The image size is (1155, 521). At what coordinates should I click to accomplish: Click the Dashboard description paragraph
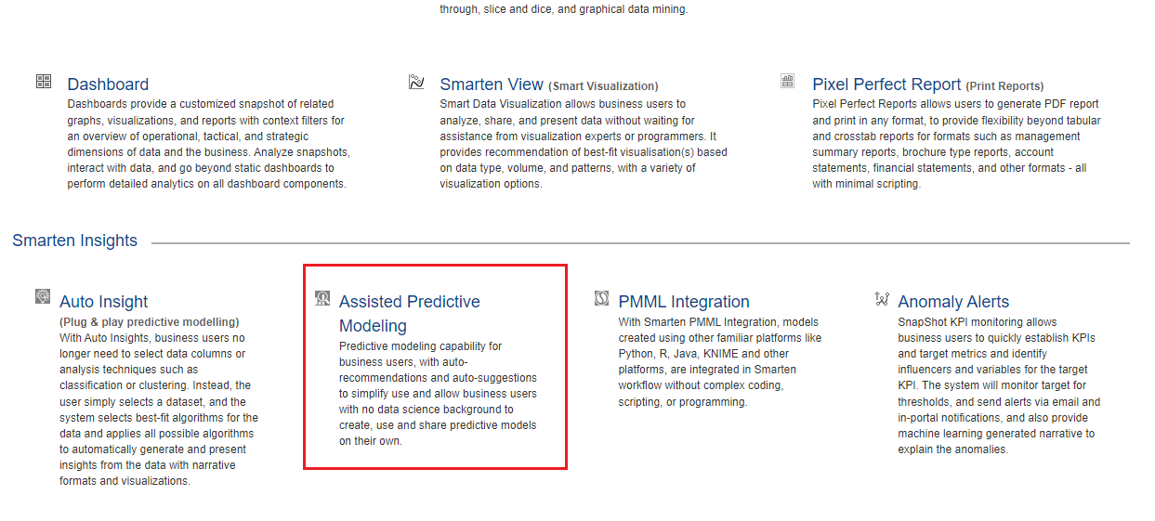(209, 144)
